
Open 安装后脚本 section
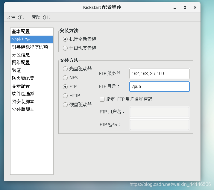32,110
